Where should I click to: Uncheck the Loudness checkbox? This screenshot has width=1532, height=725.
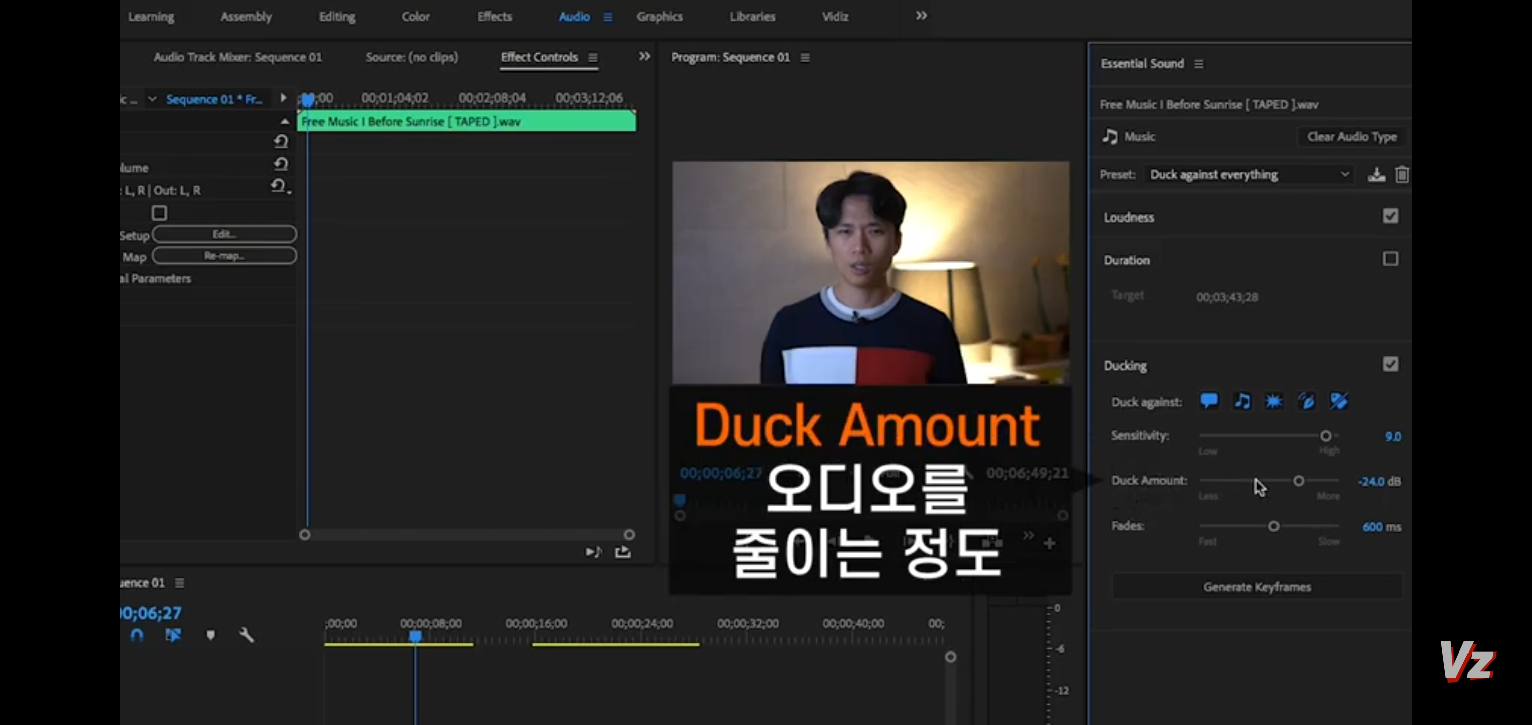(1390, 216)
